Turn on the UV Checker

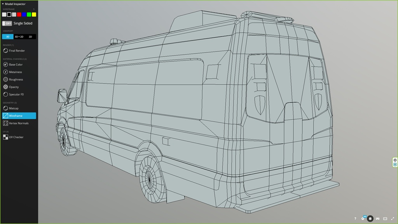[x=16, y=137]
